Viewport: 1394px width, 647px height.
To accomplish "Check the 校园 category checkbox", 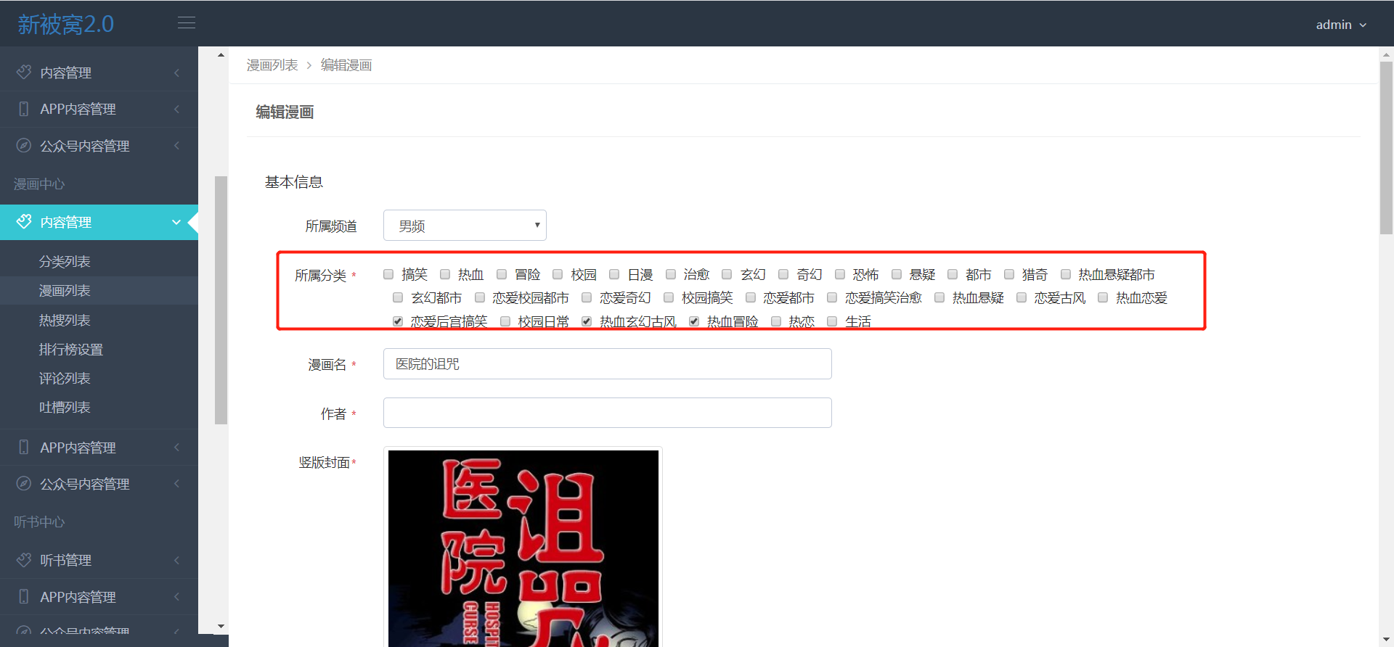I will pyautogui.click(x=558, y=274).
